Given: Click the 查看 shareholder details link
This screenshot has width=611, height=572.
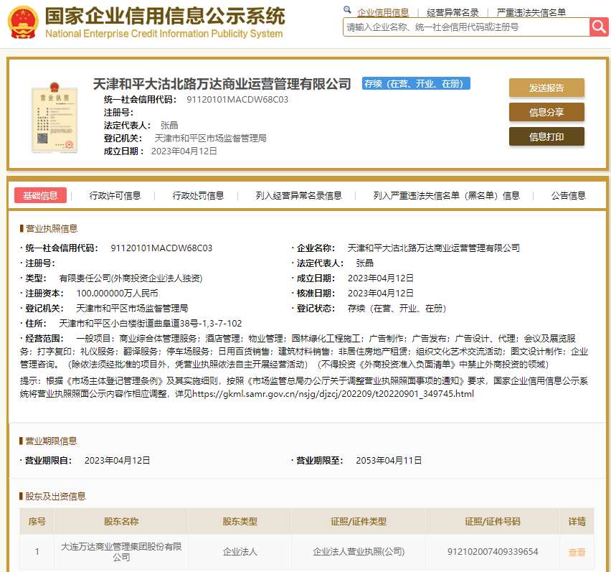Looking at the screenshot, I should (577, 552).
